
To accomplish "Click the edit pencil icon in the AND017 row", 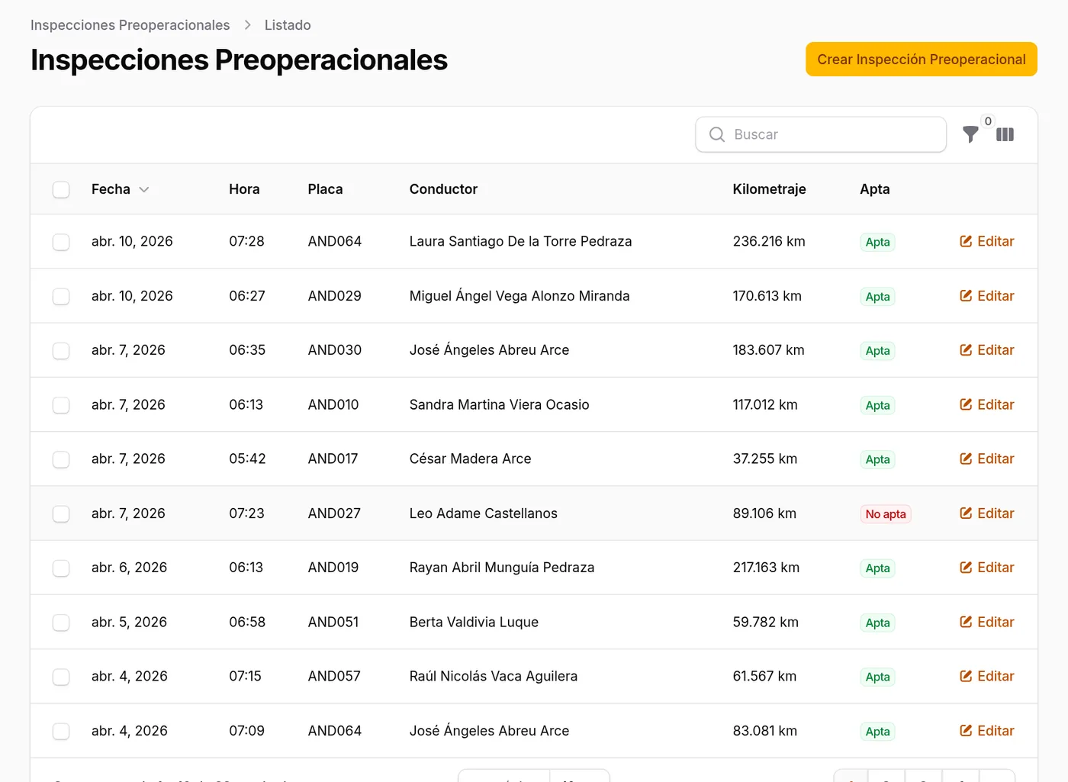I will click(x=966, y=459).
